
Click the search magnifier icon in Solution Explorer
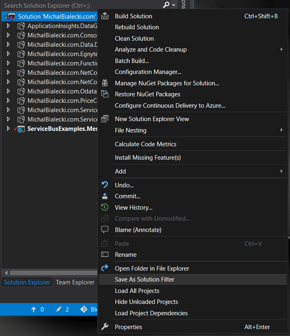click(x=166, y=5)
